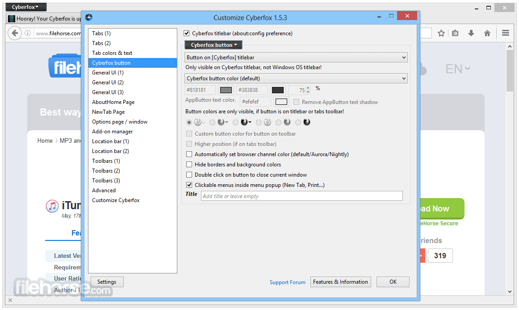Image resolution: width=519 pixels, height=310 pixels.
Task: Open AboutHome Page category
Action: 132,102
